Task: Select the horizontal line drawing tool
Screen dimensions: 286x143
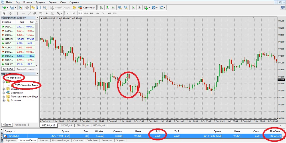Action: pyautogui.click(x=23, y=13)
